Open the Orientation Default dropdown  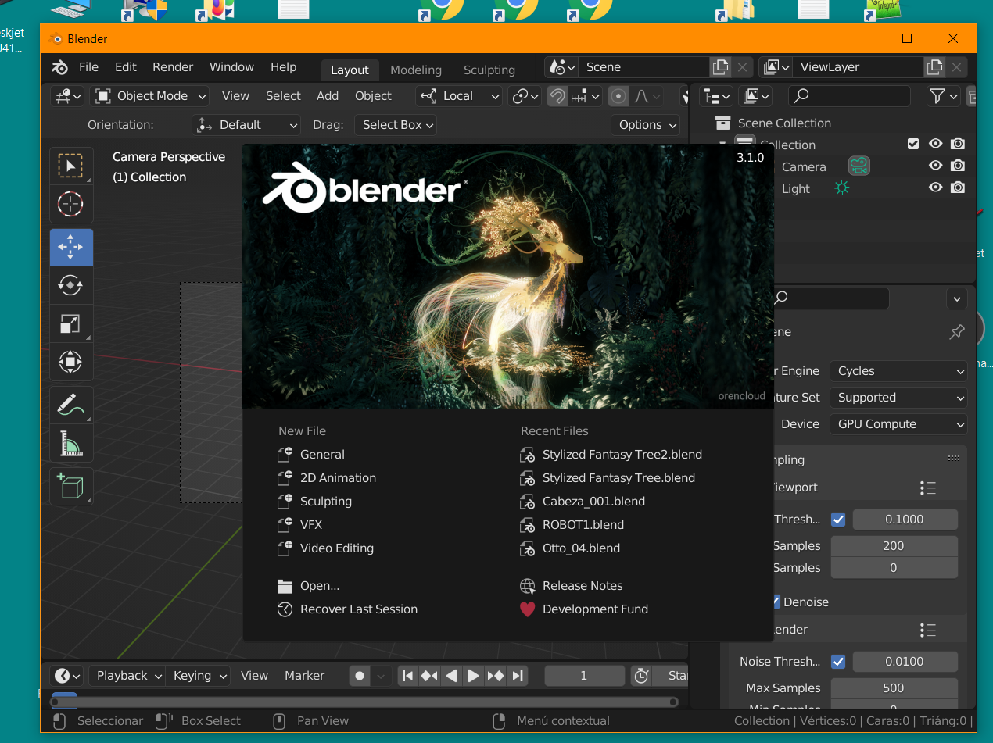coord(246,125)
